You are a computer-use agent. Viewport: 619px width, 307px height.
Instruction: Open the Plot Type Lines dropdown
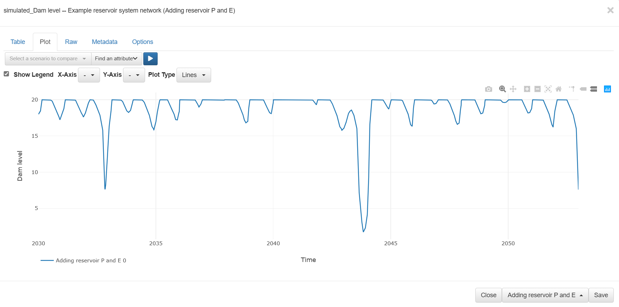point(194,75)
